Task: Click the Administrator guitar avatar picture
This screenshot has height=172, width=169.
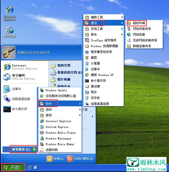Action: point(9,52)
